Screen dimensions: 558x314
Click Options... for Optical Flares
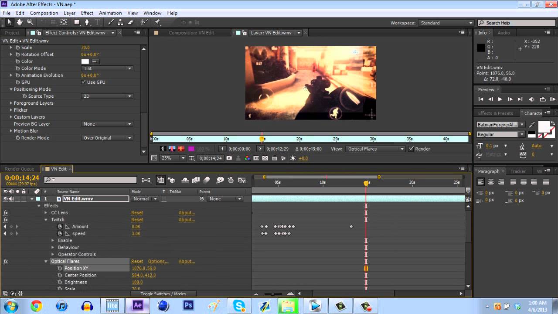(158, 262)
